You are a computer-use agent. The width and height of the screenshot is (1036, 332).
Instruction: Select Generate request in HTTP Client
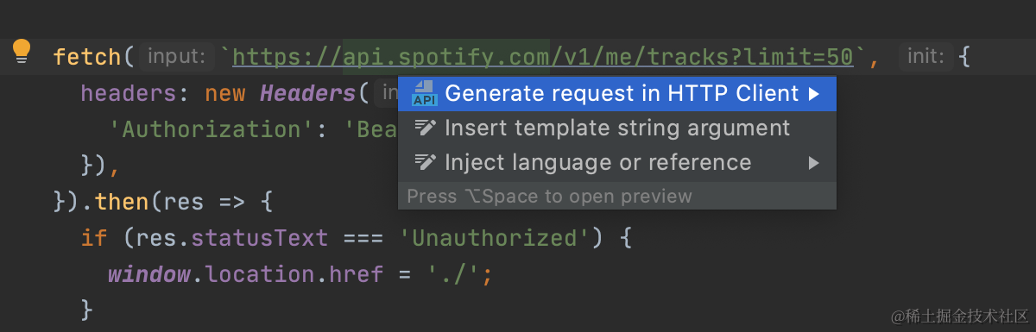pos(616,94)
